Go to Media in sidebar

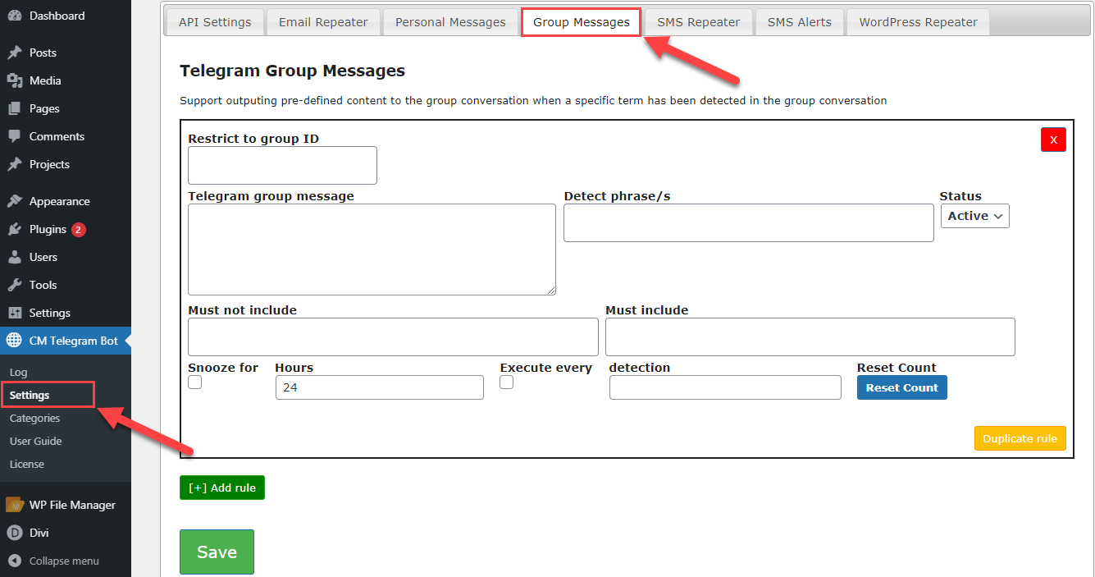(x=66, y=80)
